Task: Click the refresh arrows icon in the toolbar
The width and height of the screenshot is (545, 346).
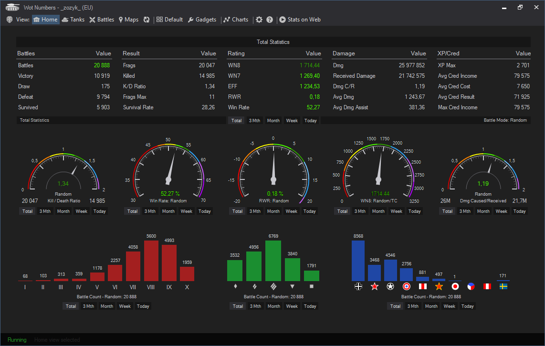Action: (x=147, y=20)
